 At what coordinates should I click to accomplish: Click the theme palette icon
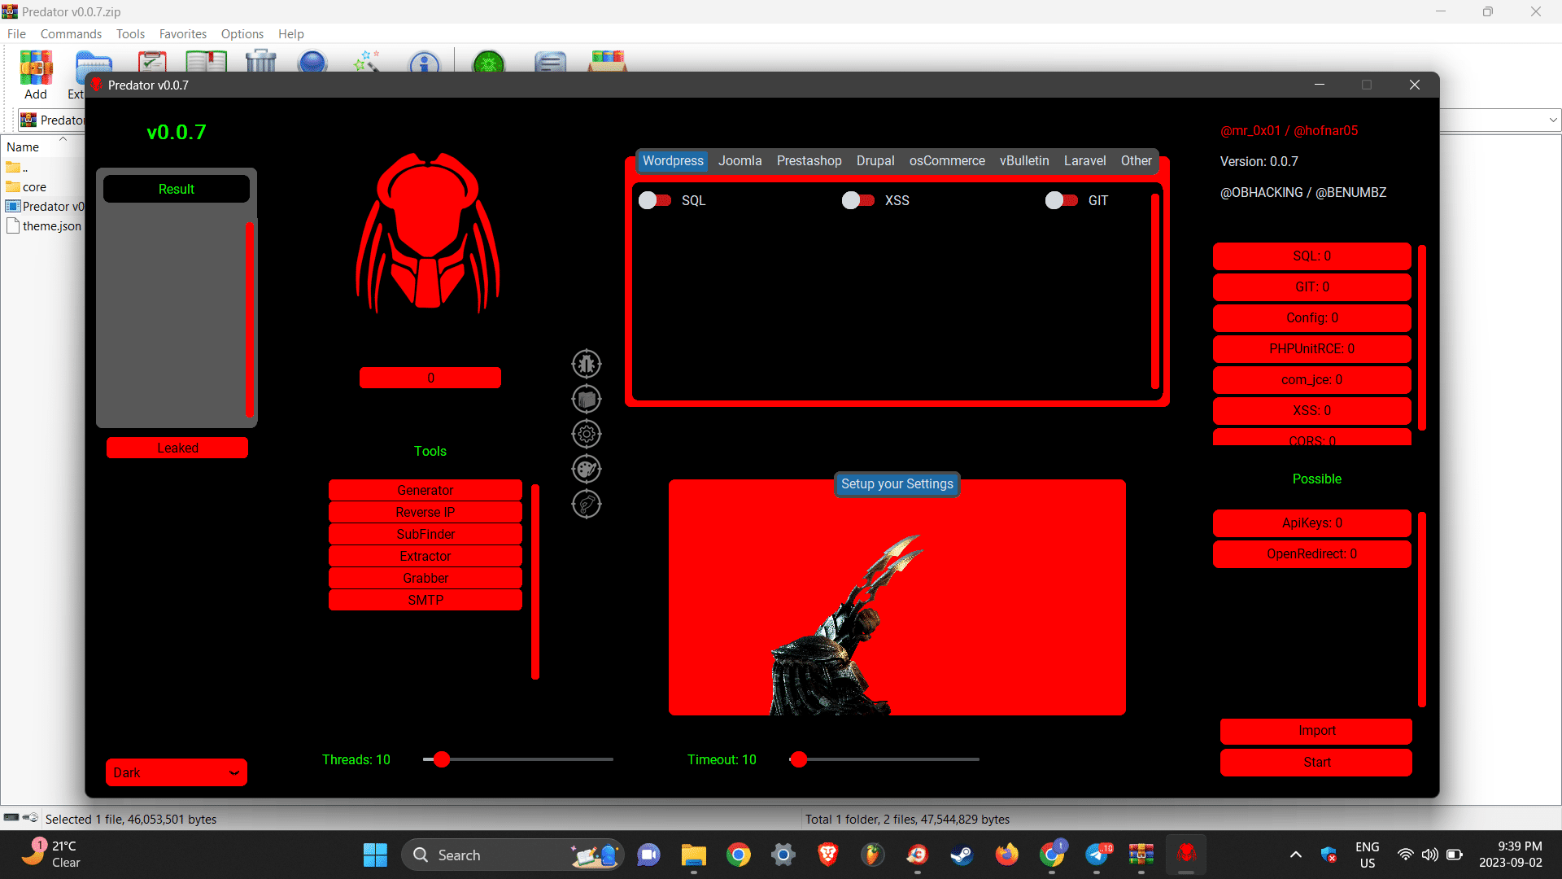[x=586, y=469]
